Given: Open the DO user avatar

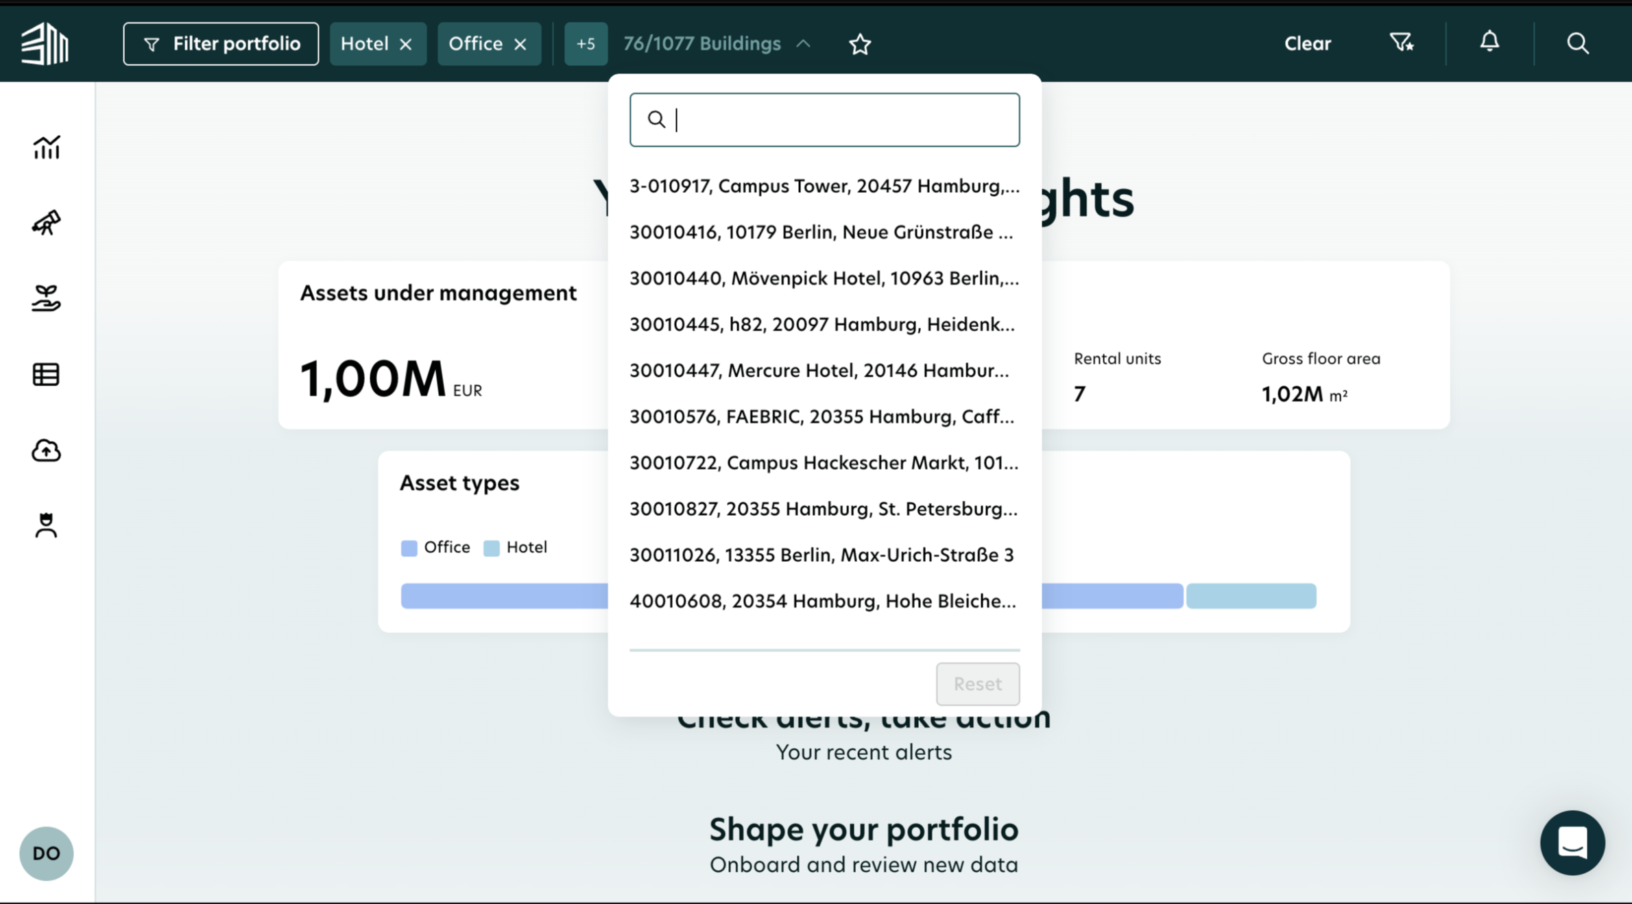Looking at the screenshot, I should [47, 853].
